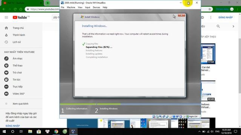Image resolution: width=241 pixels, height=135 pixels.
Task: Show hidden system tray icons
Action: tap(199, 132)
